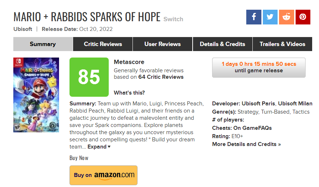319x187 pixels.
Task: Expand the full game summary
Action: click(x=99, y=147)
